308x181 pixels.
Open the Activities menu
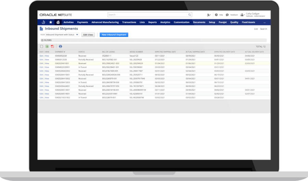(x=68, y=22)
